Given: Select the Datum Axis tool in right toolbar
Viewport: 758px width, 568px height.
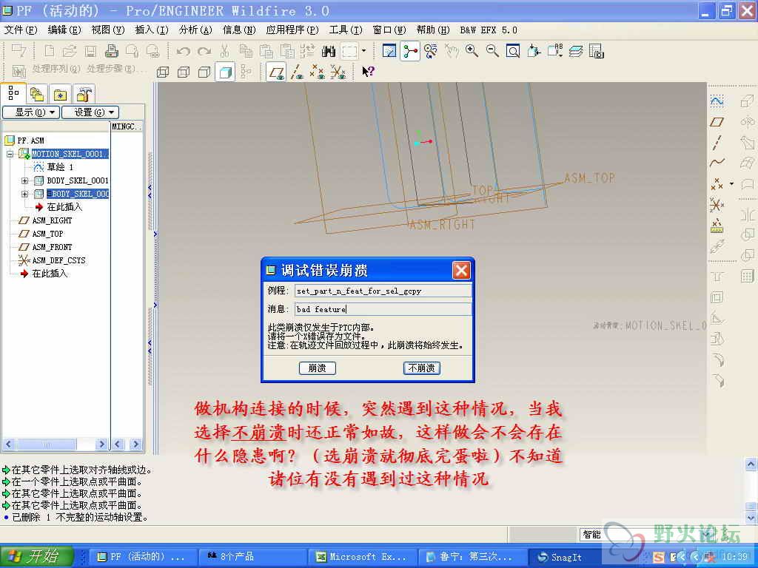Looking at the screenshot, I should [x=717, y=143].
